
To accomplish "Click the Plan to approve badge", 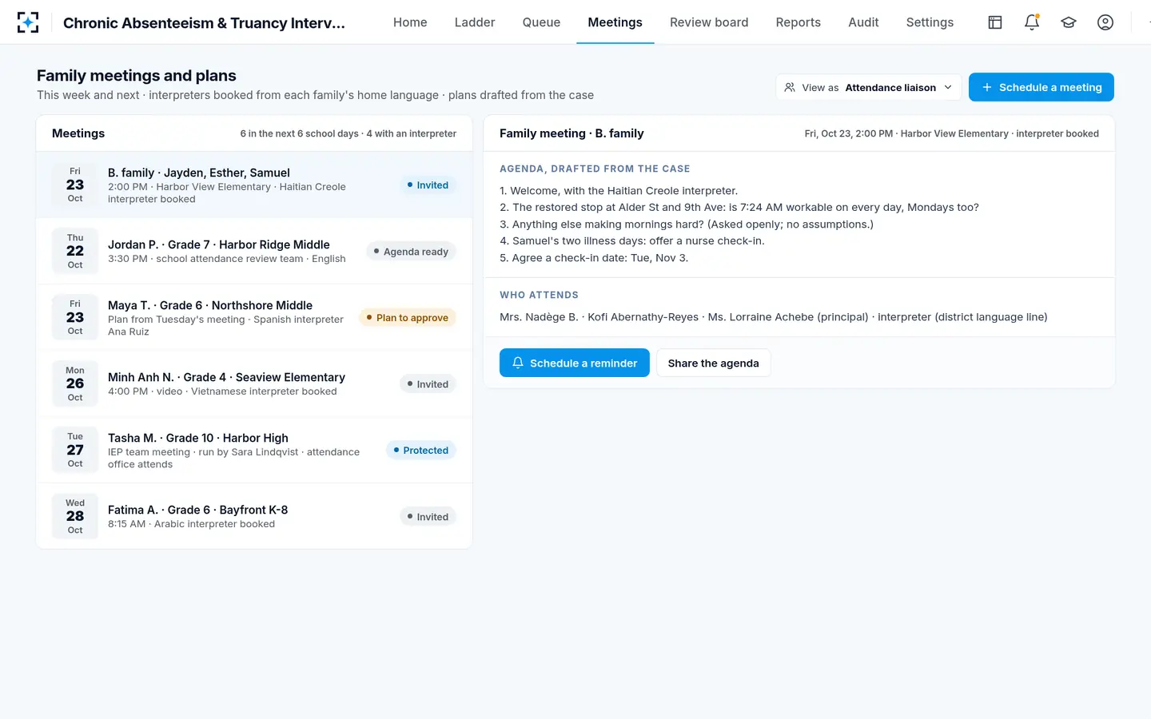I will tap(408, 318).
